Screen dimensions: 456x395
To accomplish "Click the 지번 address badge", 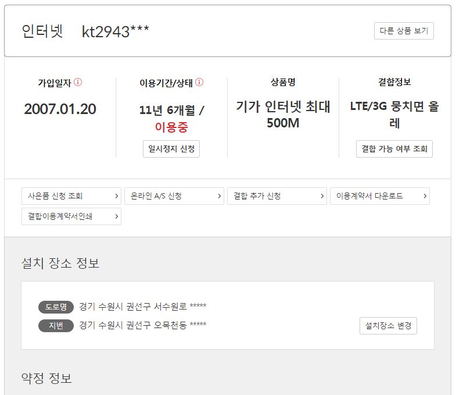I will point(56,325).
